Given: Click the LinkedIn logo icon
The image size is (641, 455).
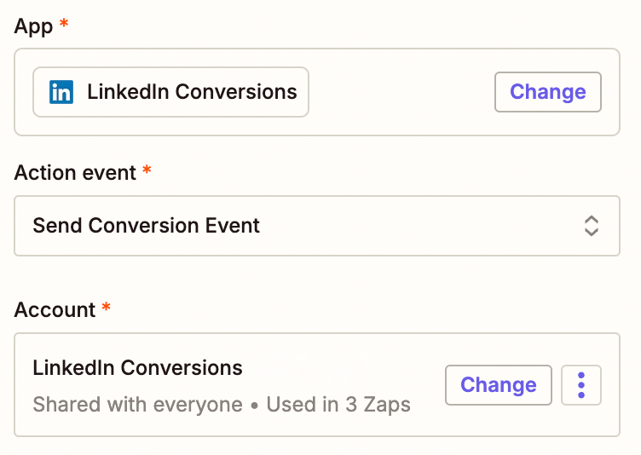Looking at the screenshot, I should [61, 92].
